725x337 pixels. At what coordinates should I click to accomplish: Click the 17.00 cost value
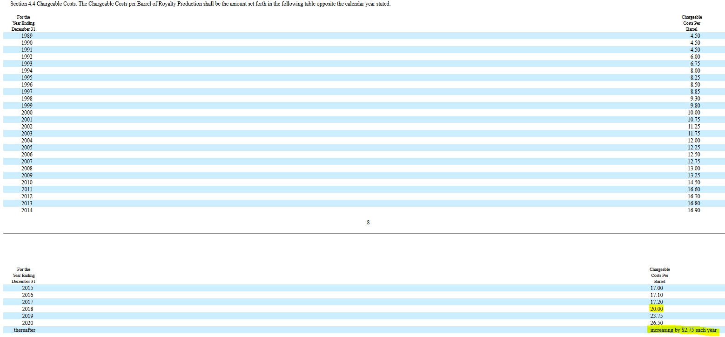(x=657, y=288)
